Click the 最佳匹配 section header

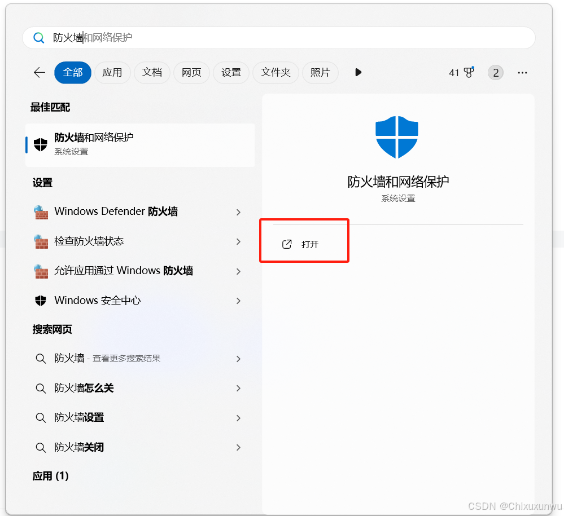pyautogui.click(x=50, y=107)
